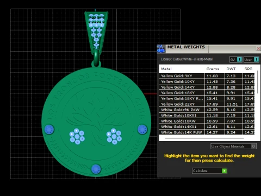Image resolution: width=261 pixels, height=196 pixels.
Task: Toggle Use Object Materials option
Action: pyautogui.click(x=233, y=146)
